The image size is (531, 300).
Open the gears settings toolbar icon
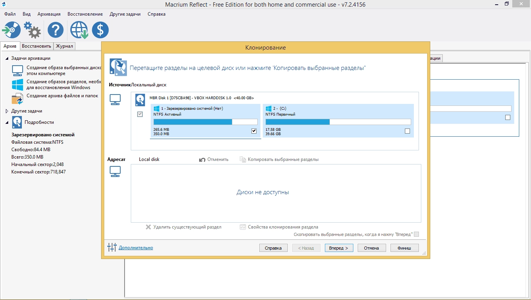point(32,30)
